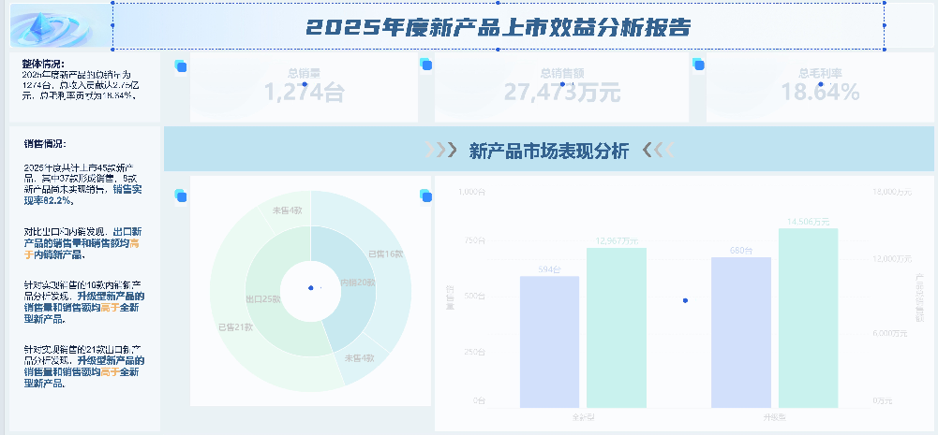Click the blue icon beside 总销量 card
Image resolution: width=938 pixels, height=435 pixels.
(181, 65)
